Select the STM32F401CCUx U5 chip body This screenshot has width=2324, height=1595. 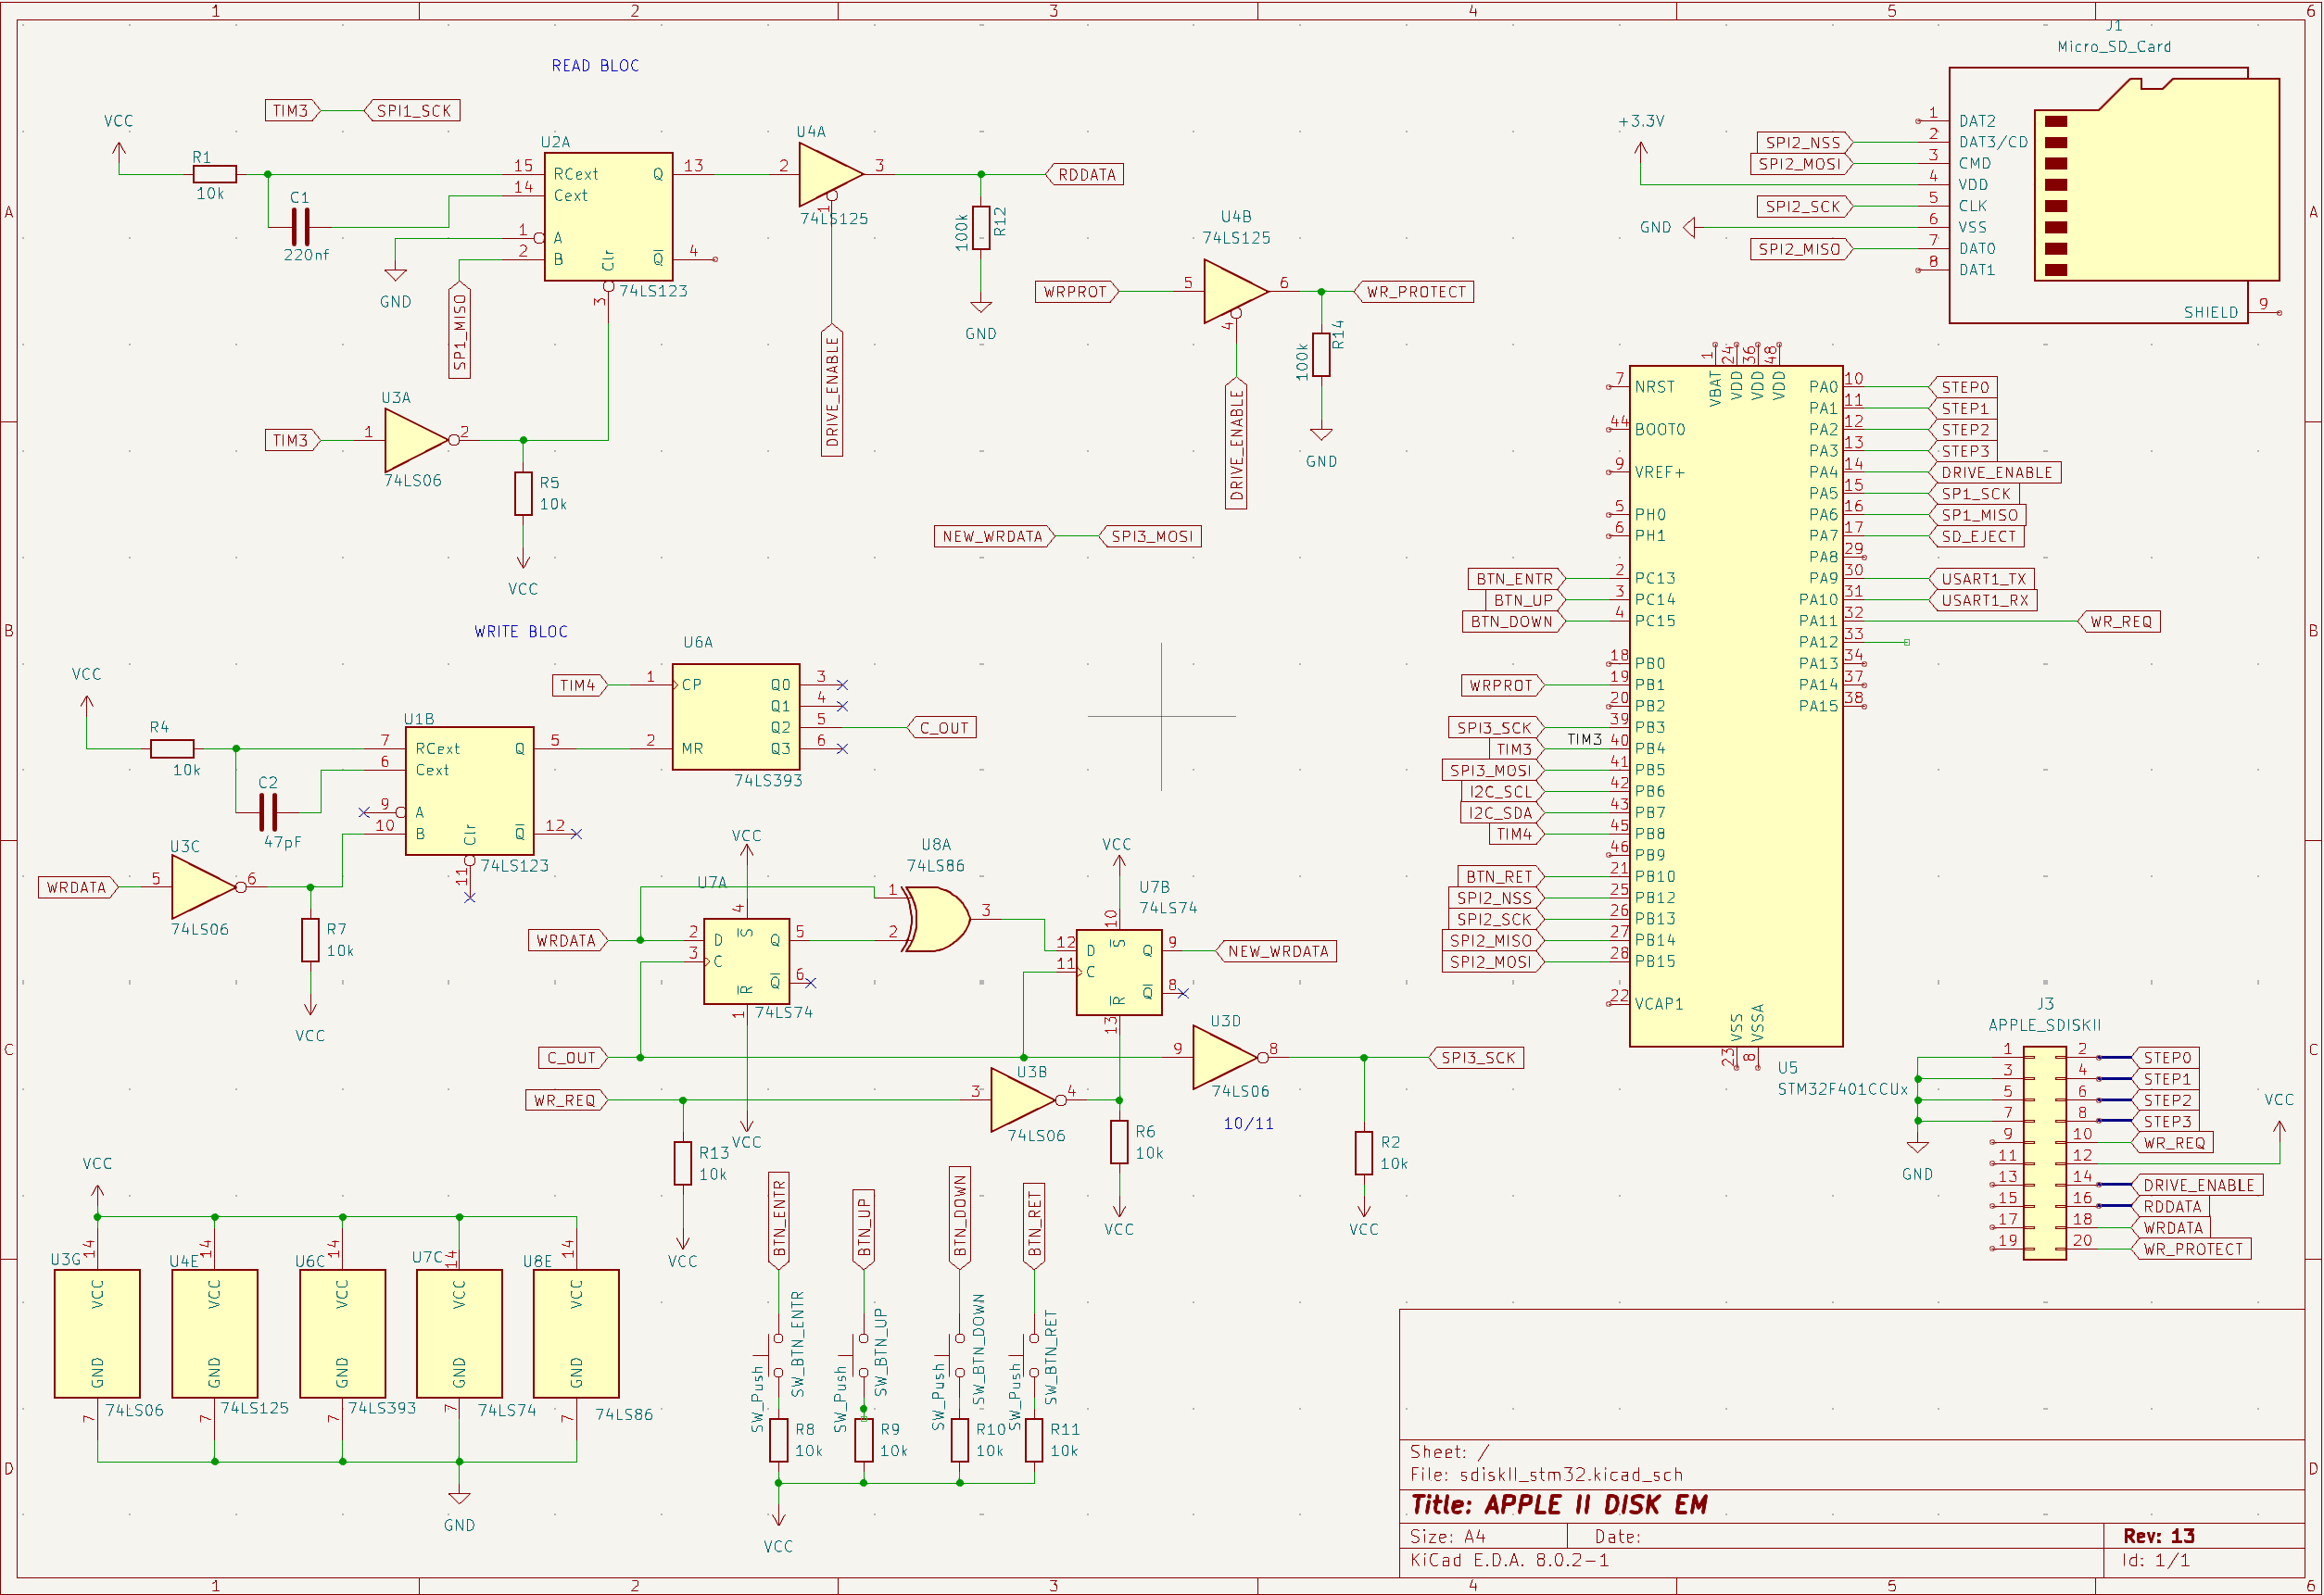(x=1736, y=706)
